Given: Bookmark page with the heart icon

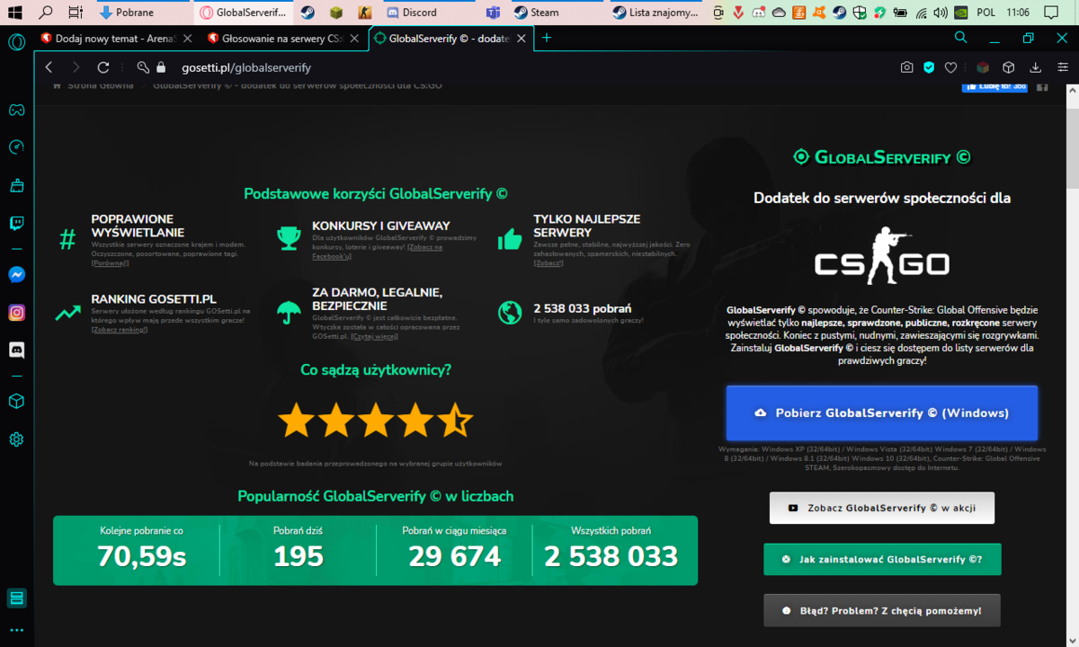Looking at the screenshot, I should click(951, 67).
